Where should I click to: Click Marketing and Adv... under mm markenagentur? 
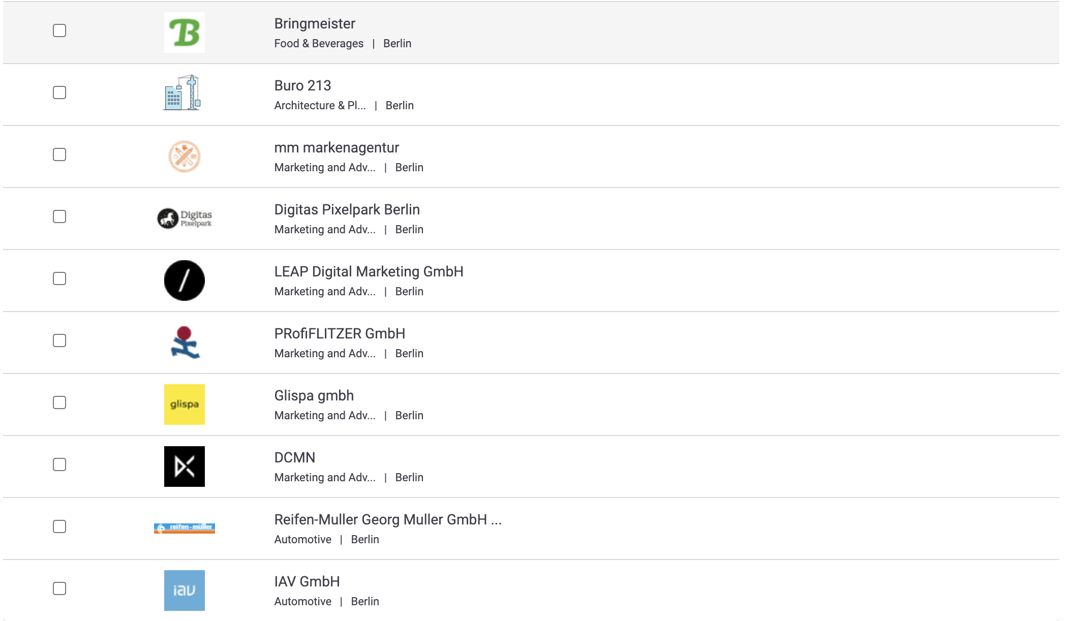click(x=325, y=168)
